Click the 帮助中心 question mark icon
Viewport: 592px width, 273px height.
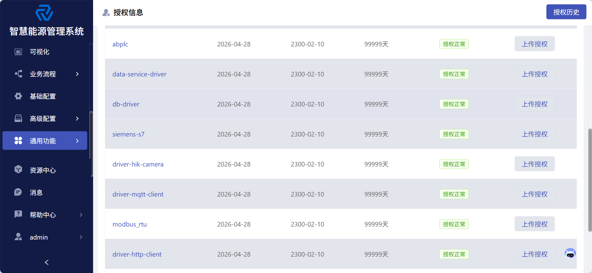(x=18, y=214)
